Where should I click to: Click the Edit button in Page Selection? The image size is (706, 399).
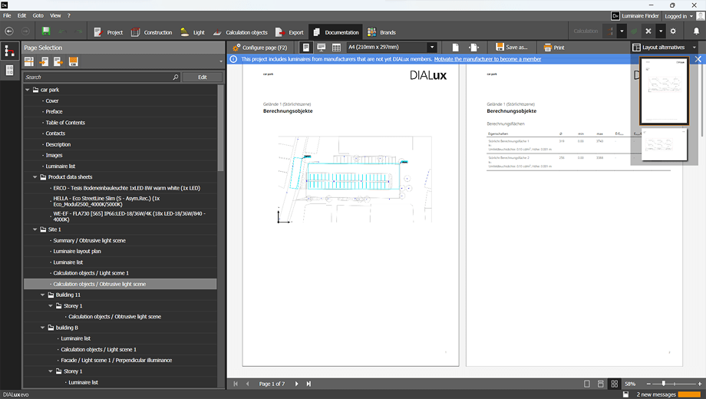[x=202, y=77]
